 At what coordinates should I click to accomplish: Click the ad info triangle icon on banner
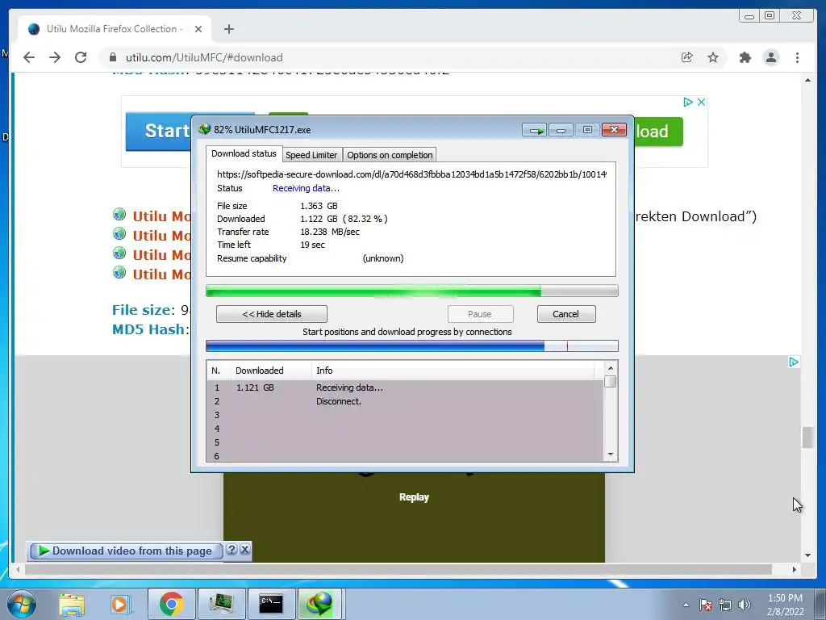pos(687,102)
